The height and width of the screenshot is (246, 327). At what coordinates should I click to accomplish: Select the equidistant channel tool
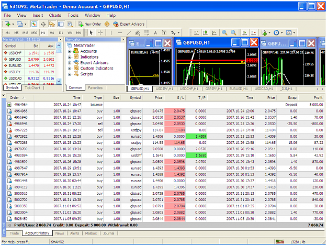(138, 33)
